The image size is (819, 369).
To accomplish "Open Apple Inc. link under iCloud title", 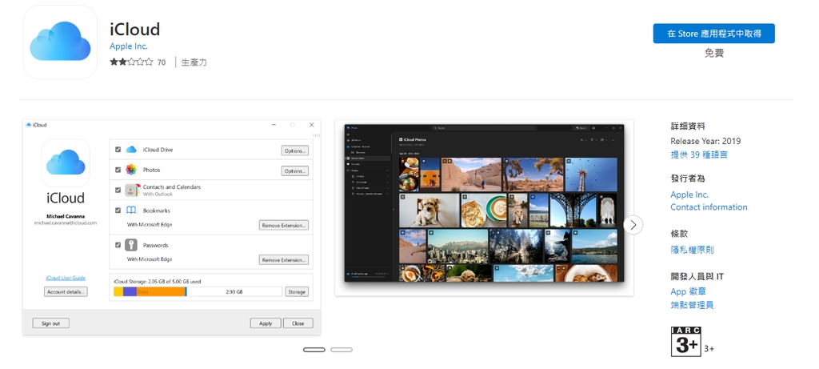I will [x=129, y=46].
